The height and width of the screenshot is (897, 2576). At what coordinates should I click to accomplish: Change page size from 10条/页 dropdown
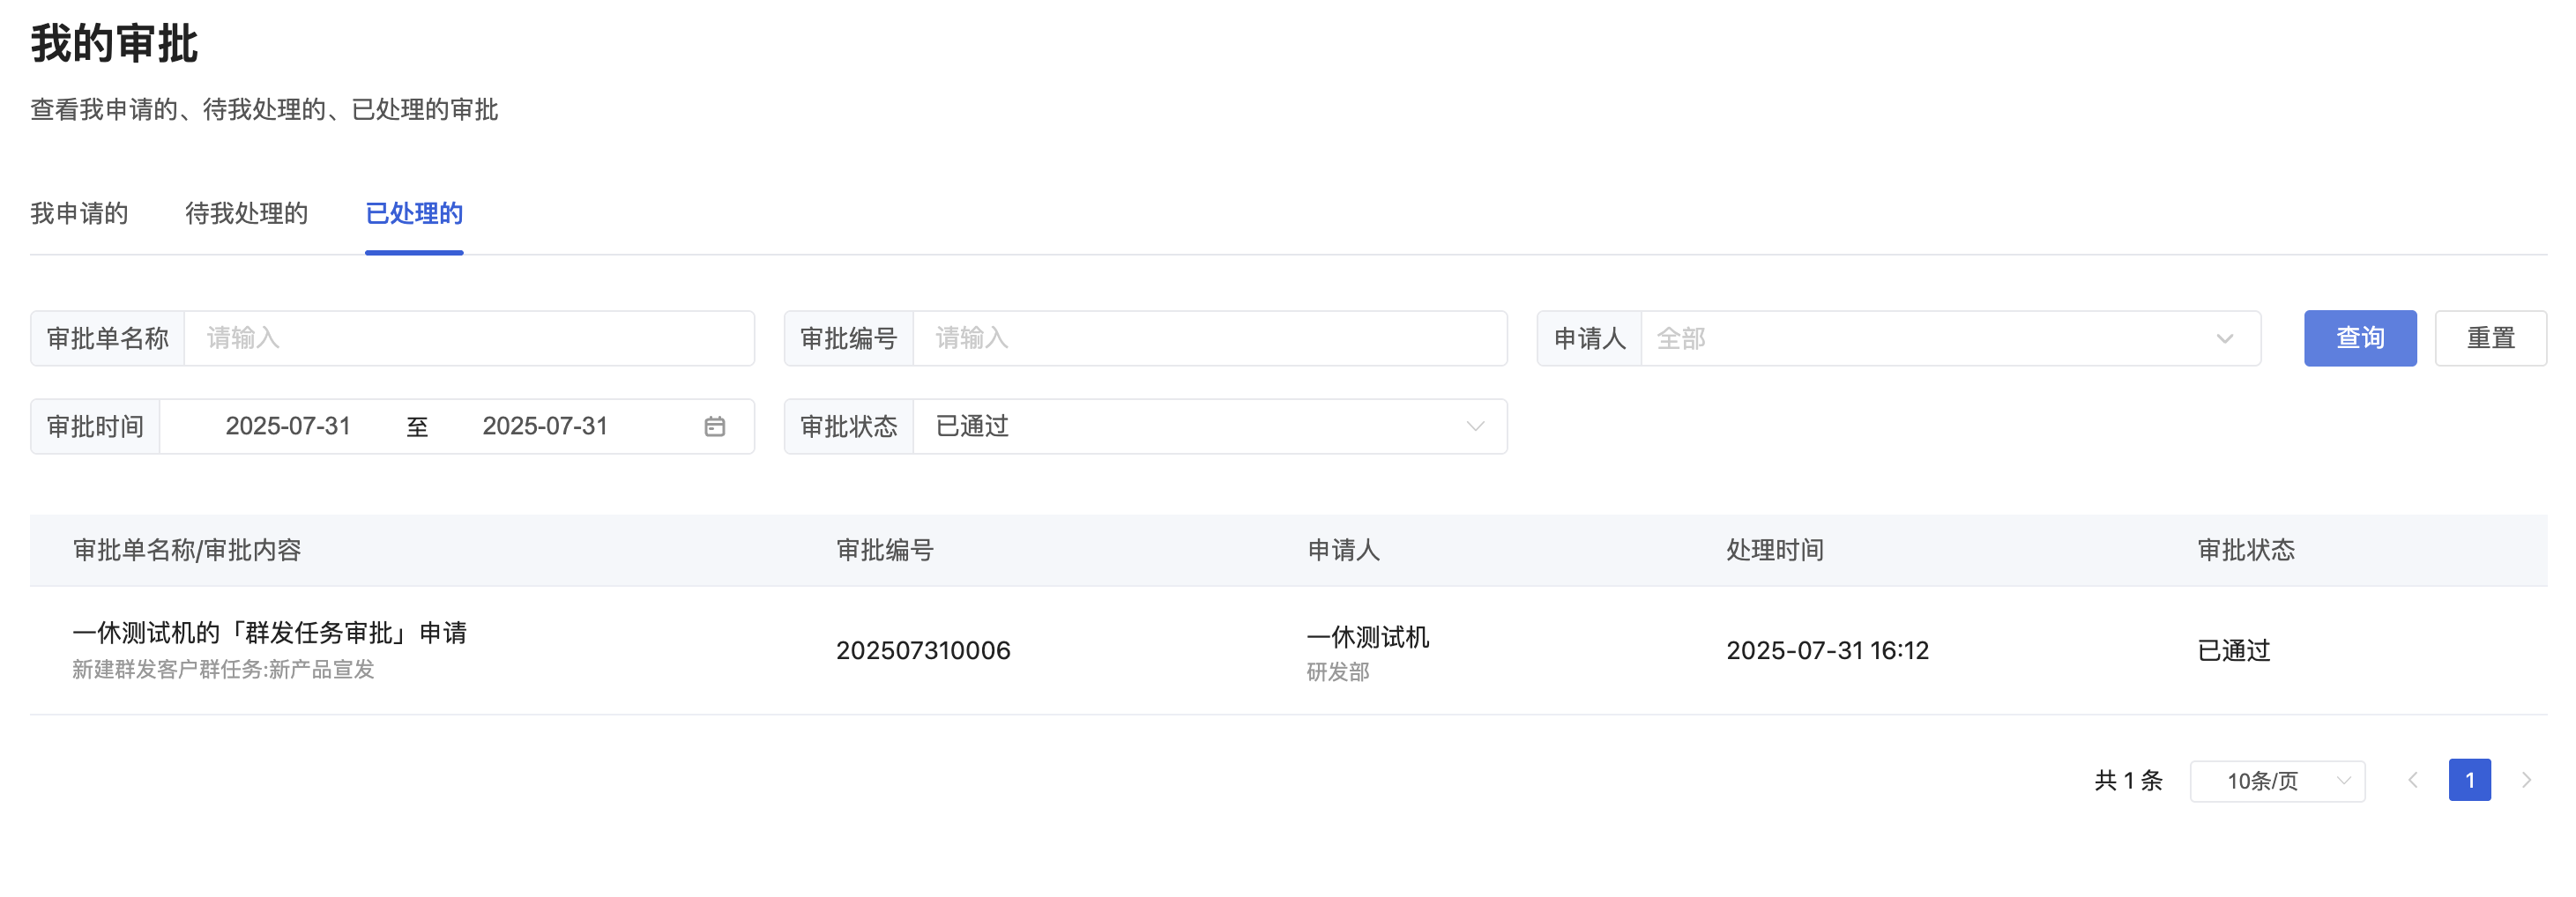tap(2277, 781)
